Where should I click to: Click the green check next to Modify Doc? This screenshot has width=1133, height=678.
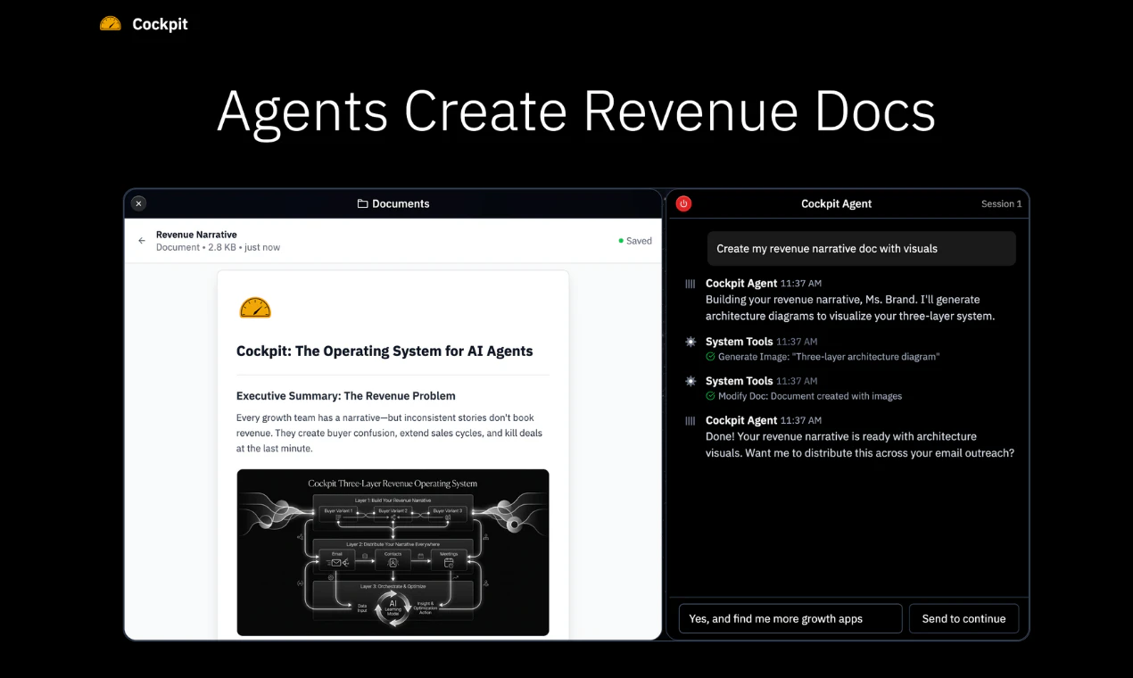pyautogui.click(x=710, y=396)
